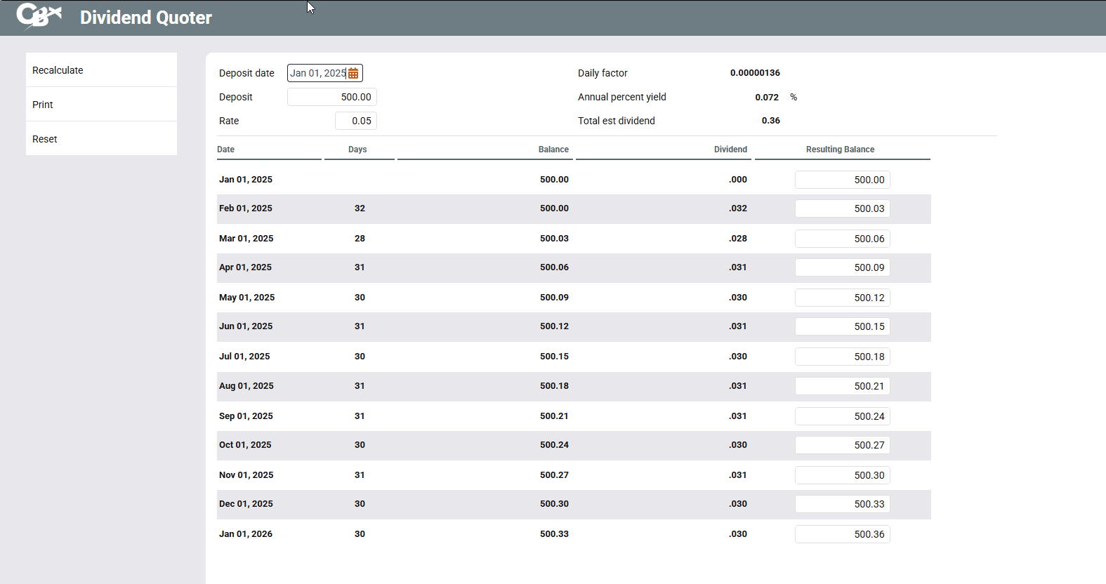The width and height of the screenshot is (1106, 584).
Task: Focus the Deposit amount input
Action: [x=332, y=97]
